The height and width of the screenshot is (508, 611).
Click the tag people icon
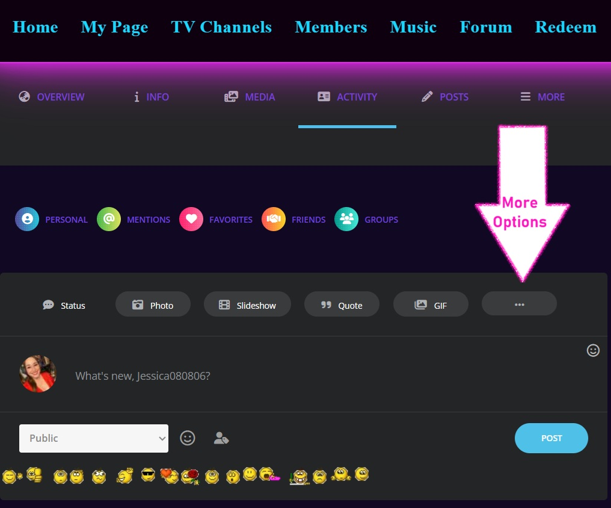point(221,438)
